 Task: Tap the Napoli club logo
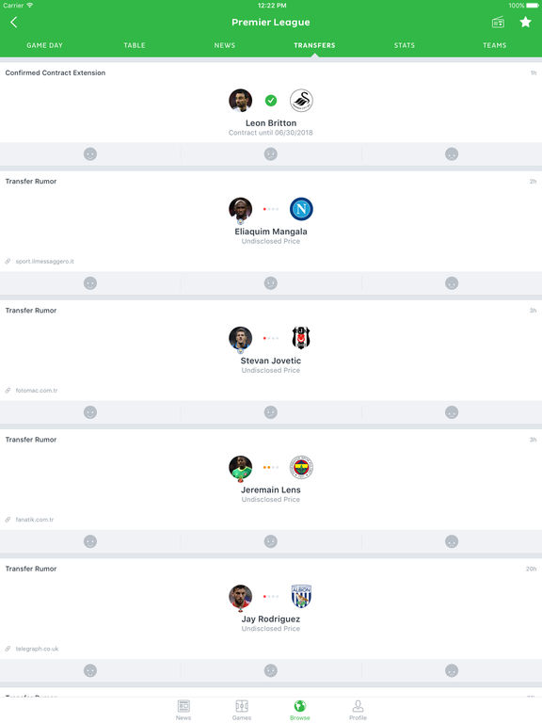coord(301,209)
